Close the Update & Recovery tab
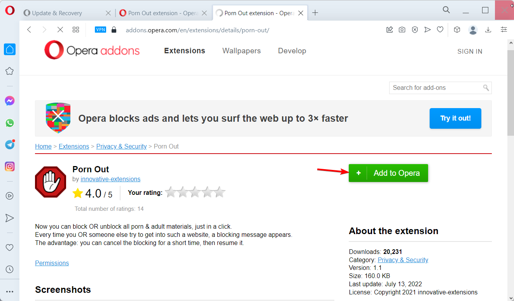Viewport: 514px width, 301px height. [x=108, y=13]
